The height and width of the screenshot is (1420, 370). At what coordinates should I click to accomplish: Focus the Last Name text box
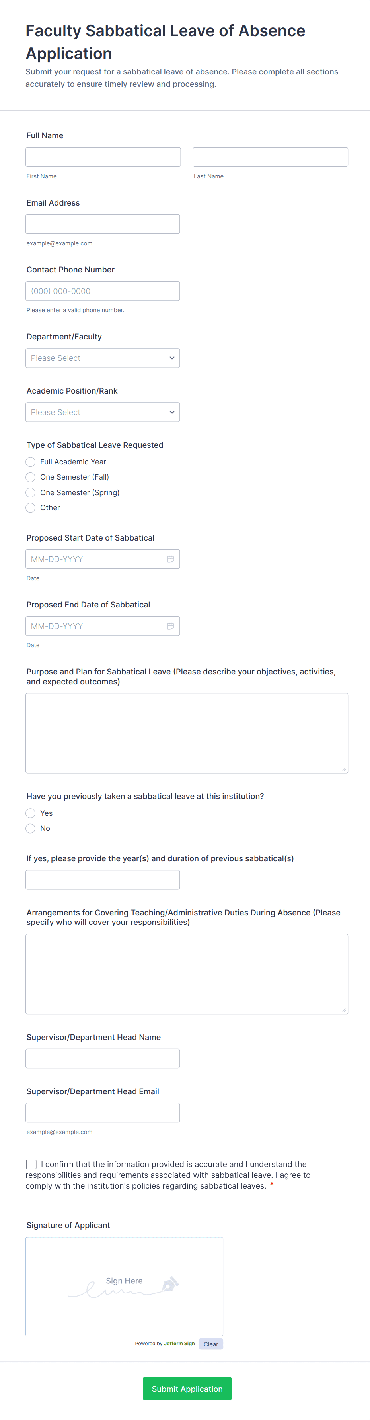coord(271,157)
